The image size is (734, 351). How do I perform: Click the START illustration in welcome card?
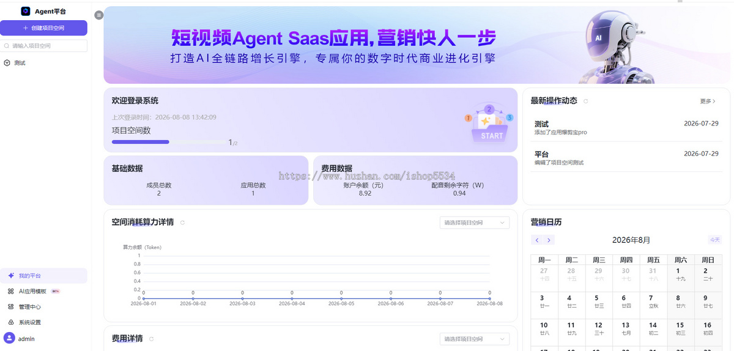point(489,124)
